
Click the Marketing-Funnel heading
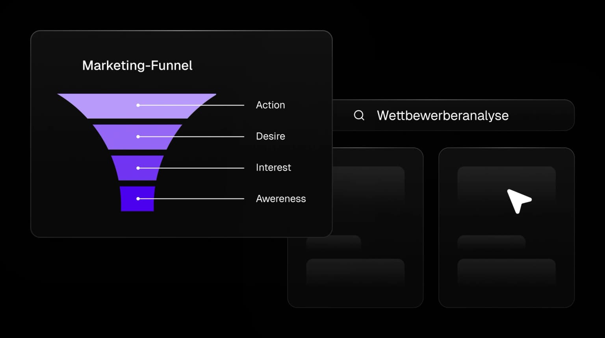(x=137, y=65)
